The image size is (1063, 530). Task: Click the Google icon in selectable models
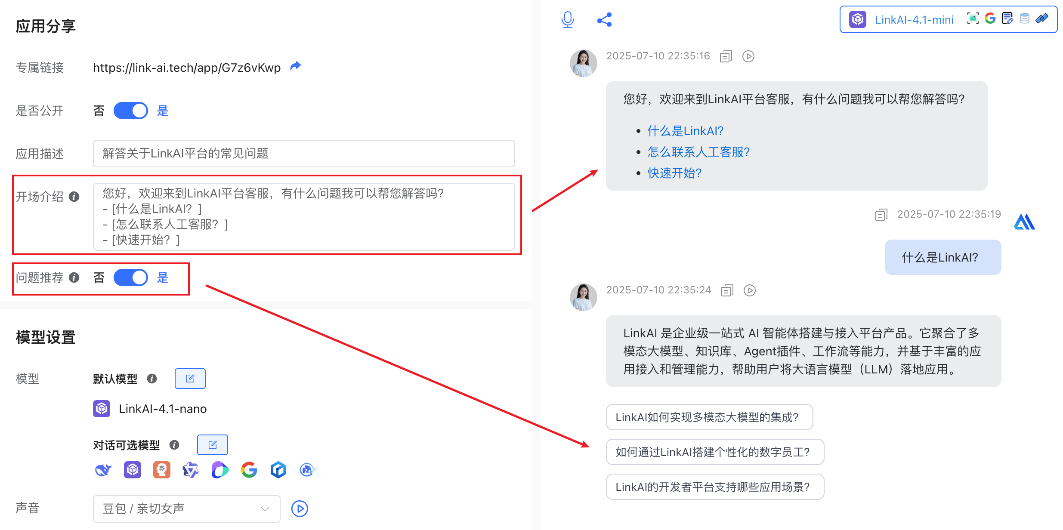pos(249,470)
